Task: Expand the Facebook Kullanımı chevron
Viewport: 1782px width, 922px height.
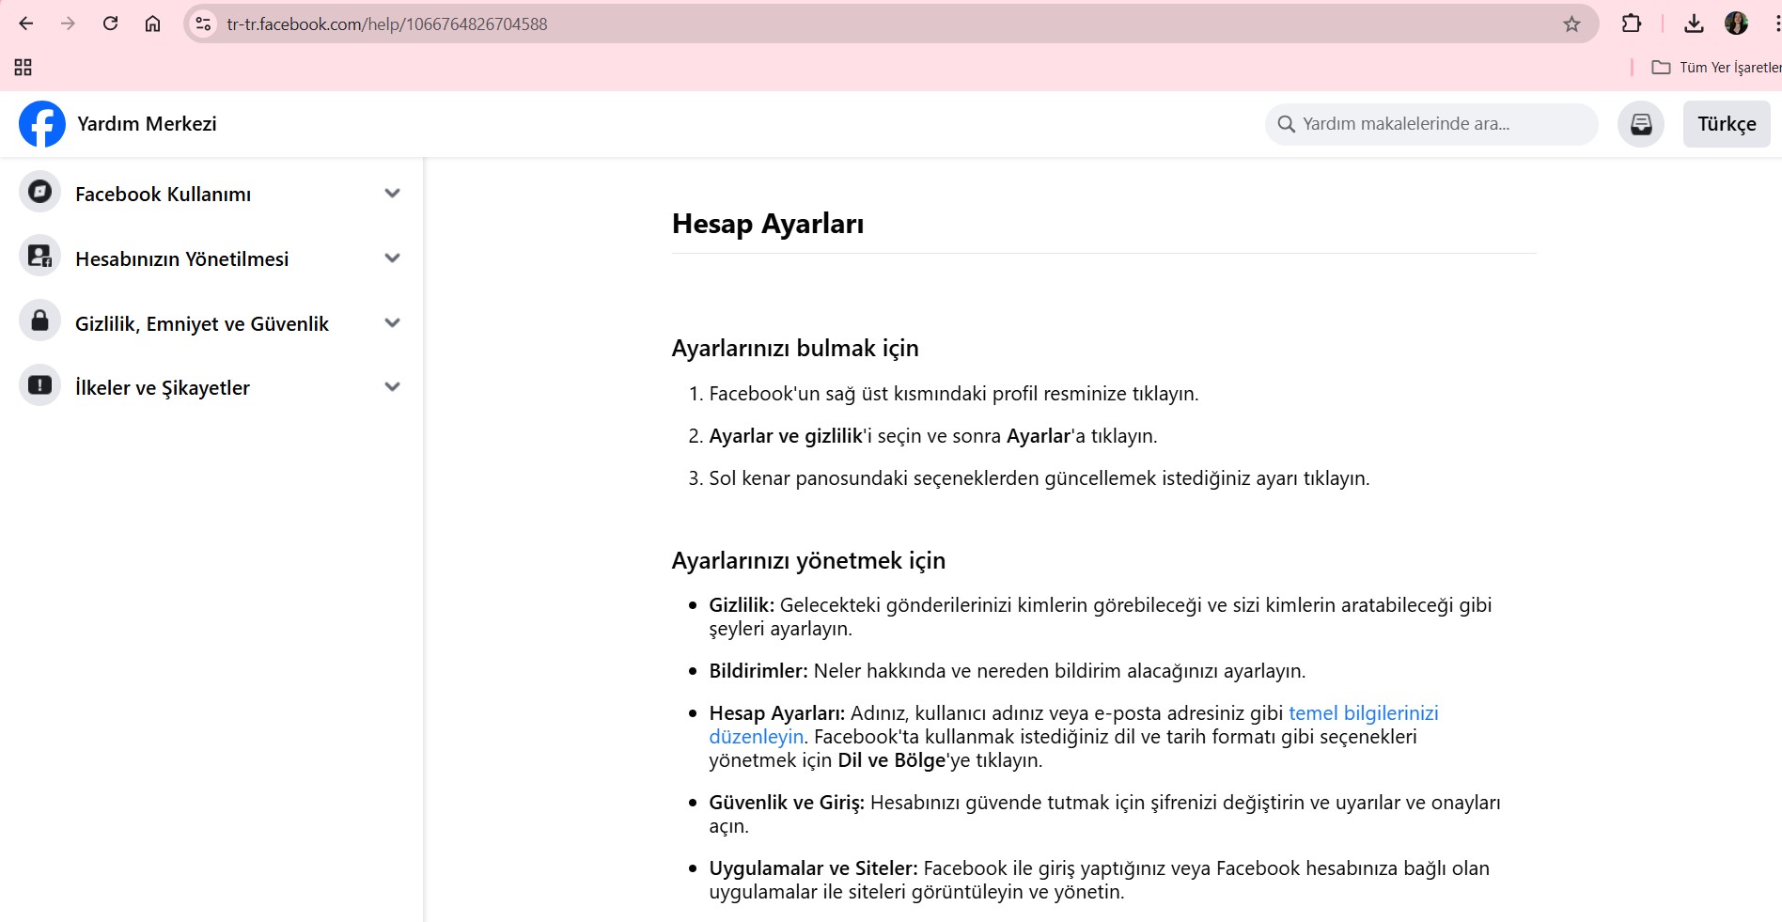Action: click(x=393, y=194)
